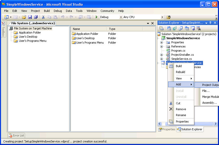Switch to the Solution Explorer tab
The width and height of the screenshot is (219, 145).
190,129
